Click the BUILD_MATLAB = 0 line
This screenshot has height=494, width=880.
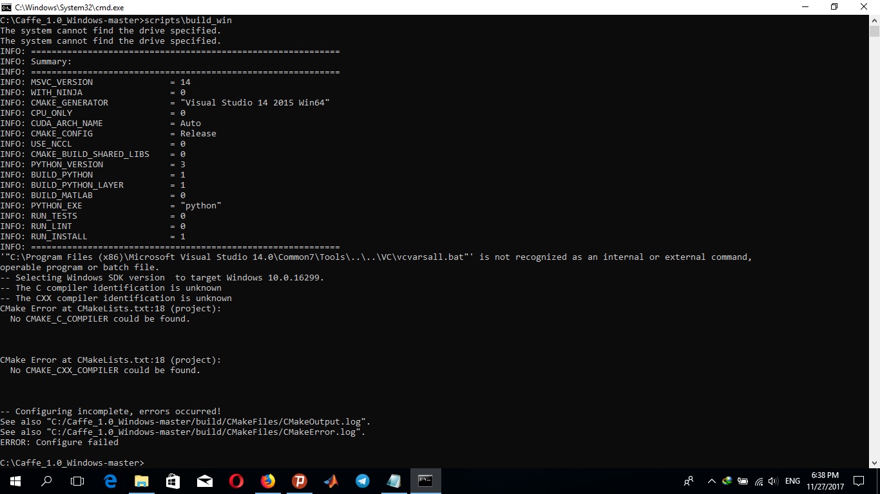tap(93, 196)
